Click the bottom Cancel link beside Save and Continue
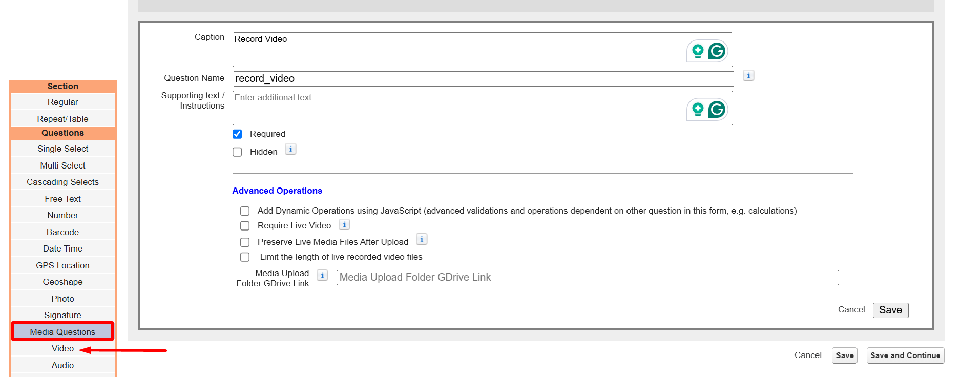Screen dimensions: 962x377 click(x=808, y=355)
